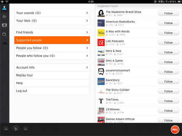Open Your likes (0) row
Viewport: 182px width, 136px height.
[52, 21]
